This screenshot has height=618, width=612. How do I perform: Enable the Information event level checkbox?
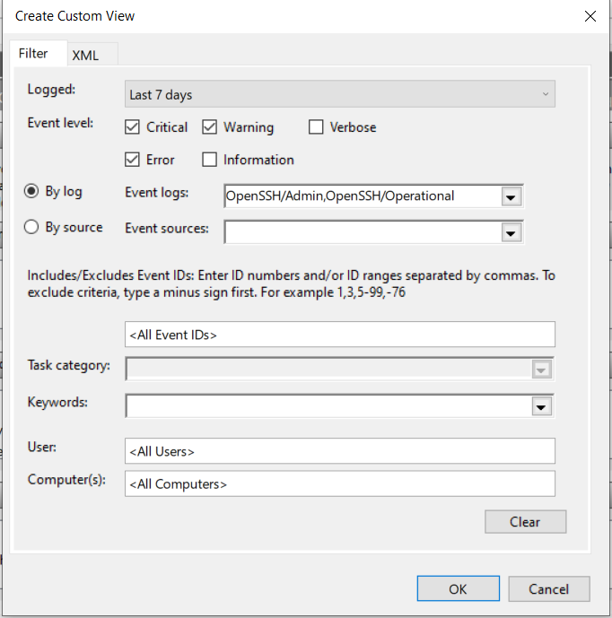click(209, 160)
